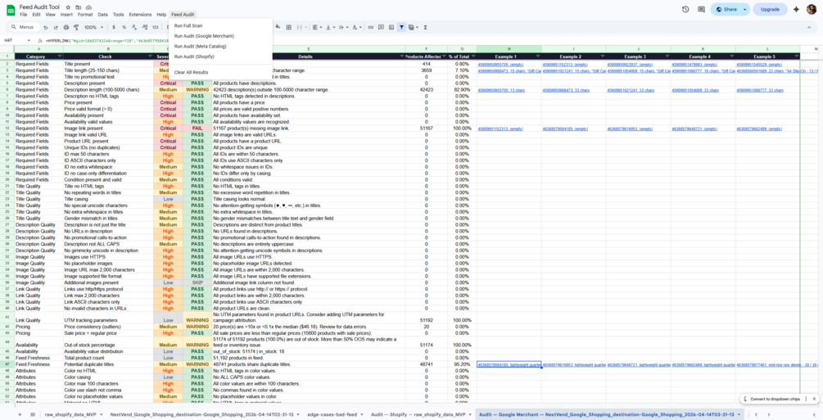Open the Format menu
Viewport: 823px width, 420px height.
coord(85,15)
